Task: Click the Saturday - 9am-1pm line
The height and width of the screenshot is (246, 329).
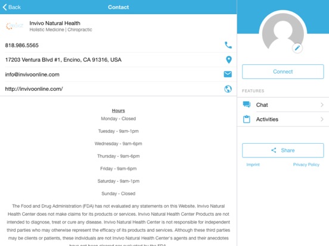Action: point(119,181)
